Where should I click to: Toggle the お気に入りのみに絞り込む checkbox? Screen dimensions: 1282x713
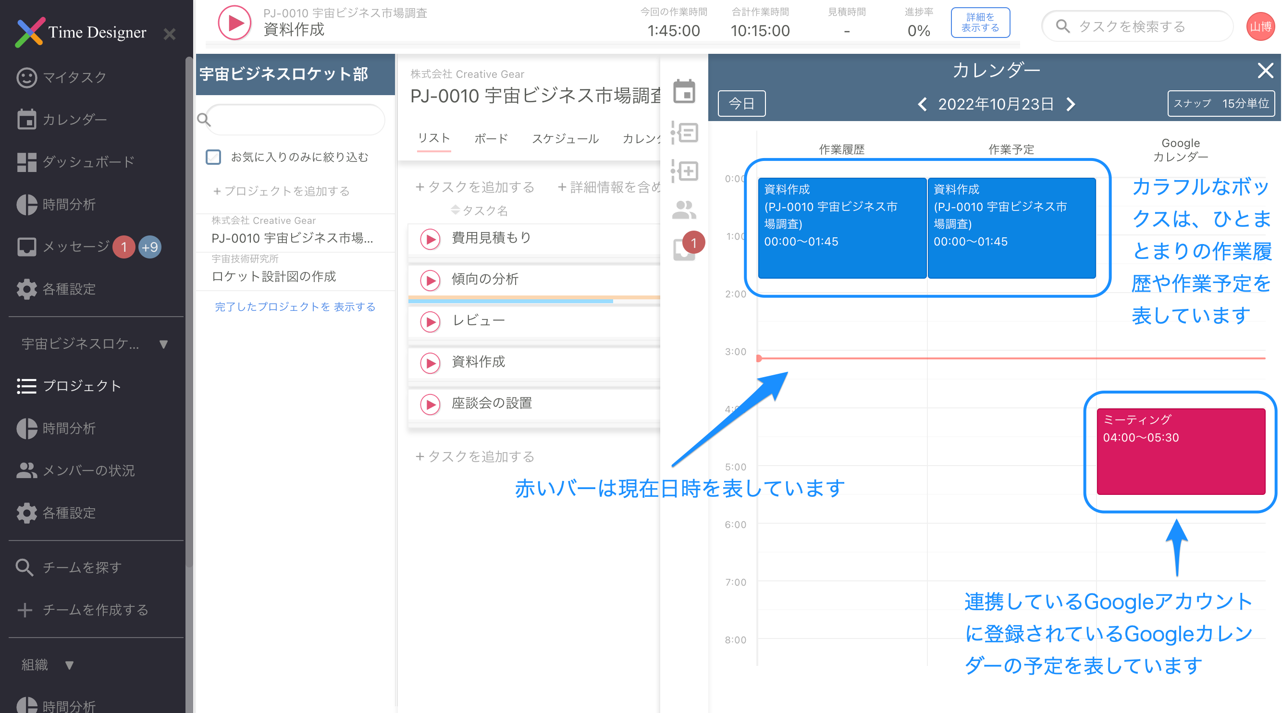[x=213, y=157]
